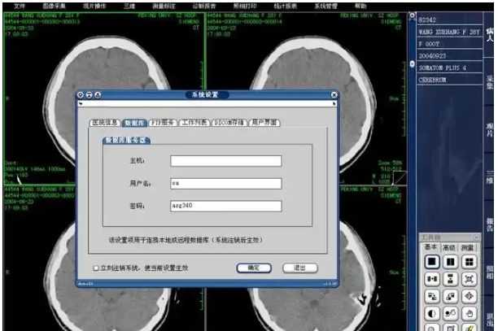This screenshot has height=331, width=498.
Task: Open the 三维 menu
Action: 129,6
